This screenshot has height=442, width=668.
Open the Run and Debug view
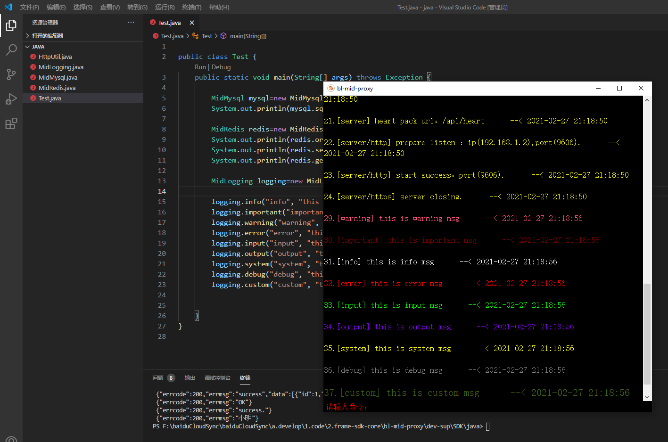11,99
